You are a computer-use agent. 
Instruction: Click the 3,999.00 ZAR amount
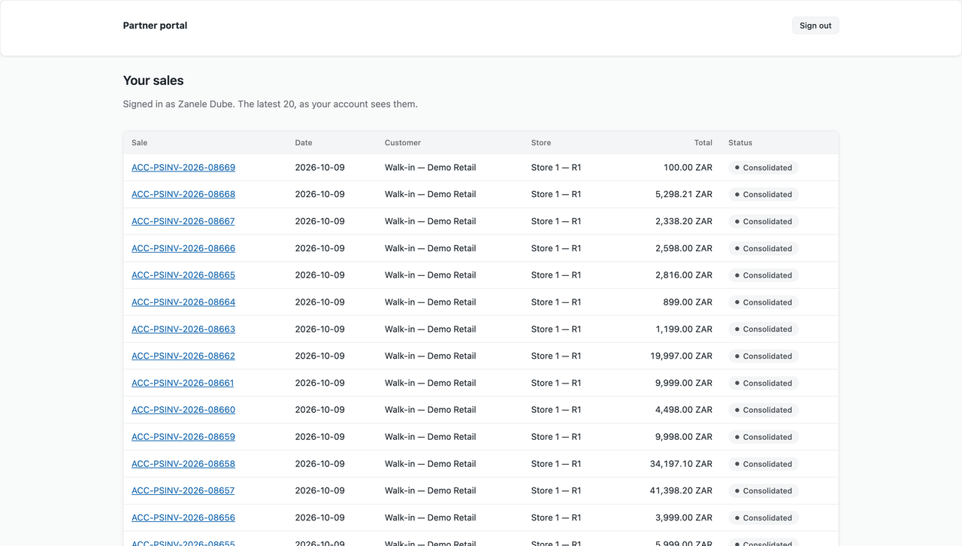(684, 517)
